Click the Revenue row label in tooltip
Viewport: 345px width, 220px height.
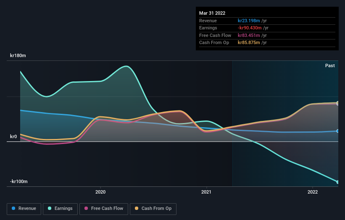[208, 21]
